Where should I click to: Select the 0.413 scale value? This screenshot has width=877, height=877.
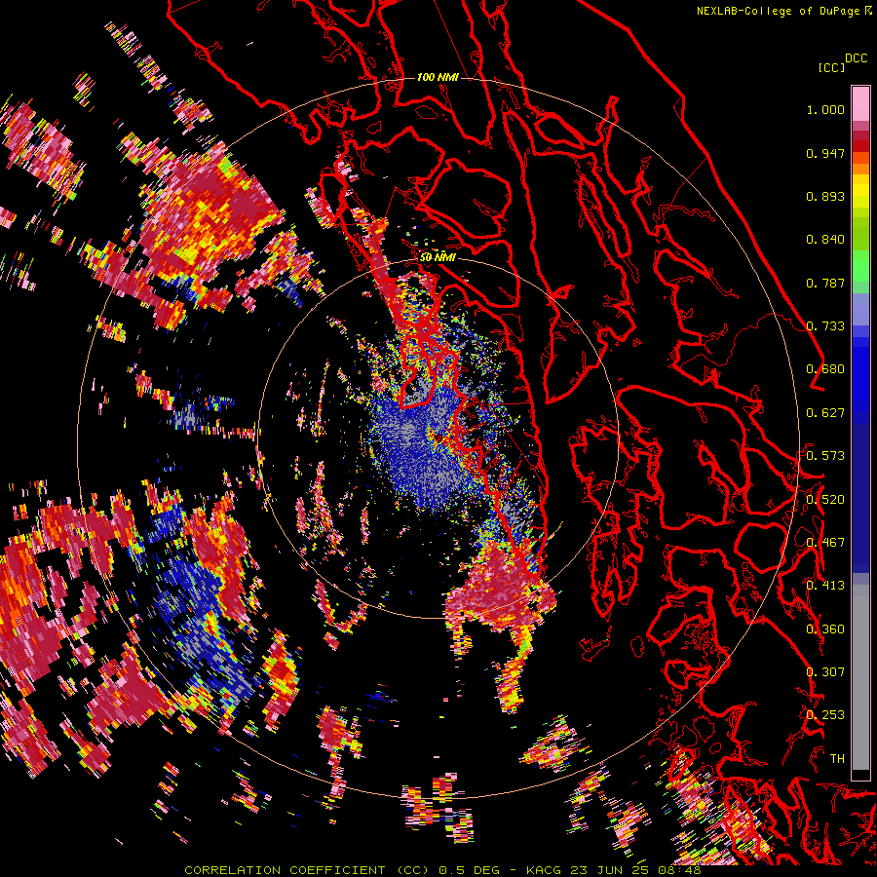pyautogui.click(x=825, y=586)
